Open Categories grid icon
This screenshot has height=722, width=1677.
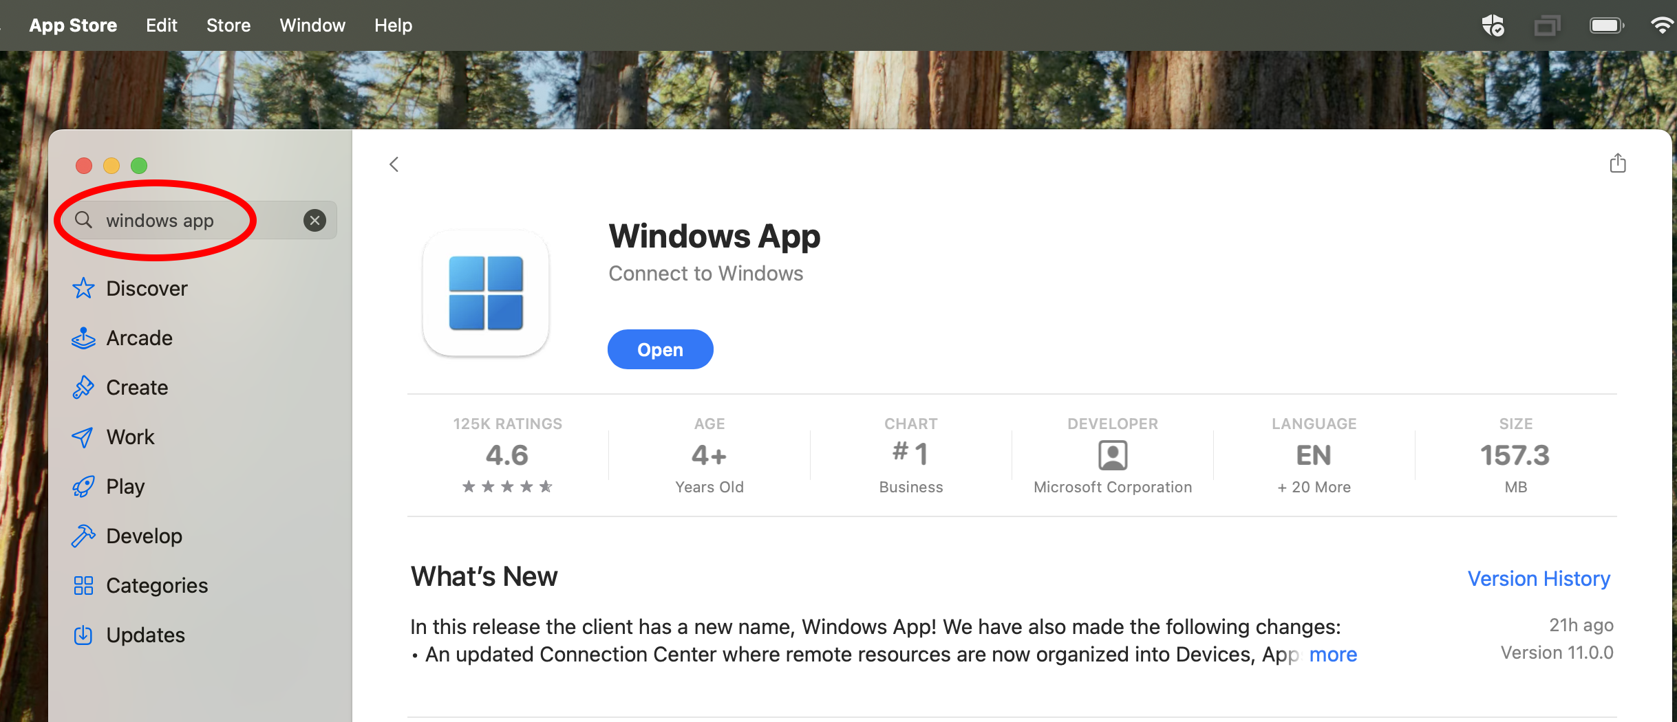(83, 586)
